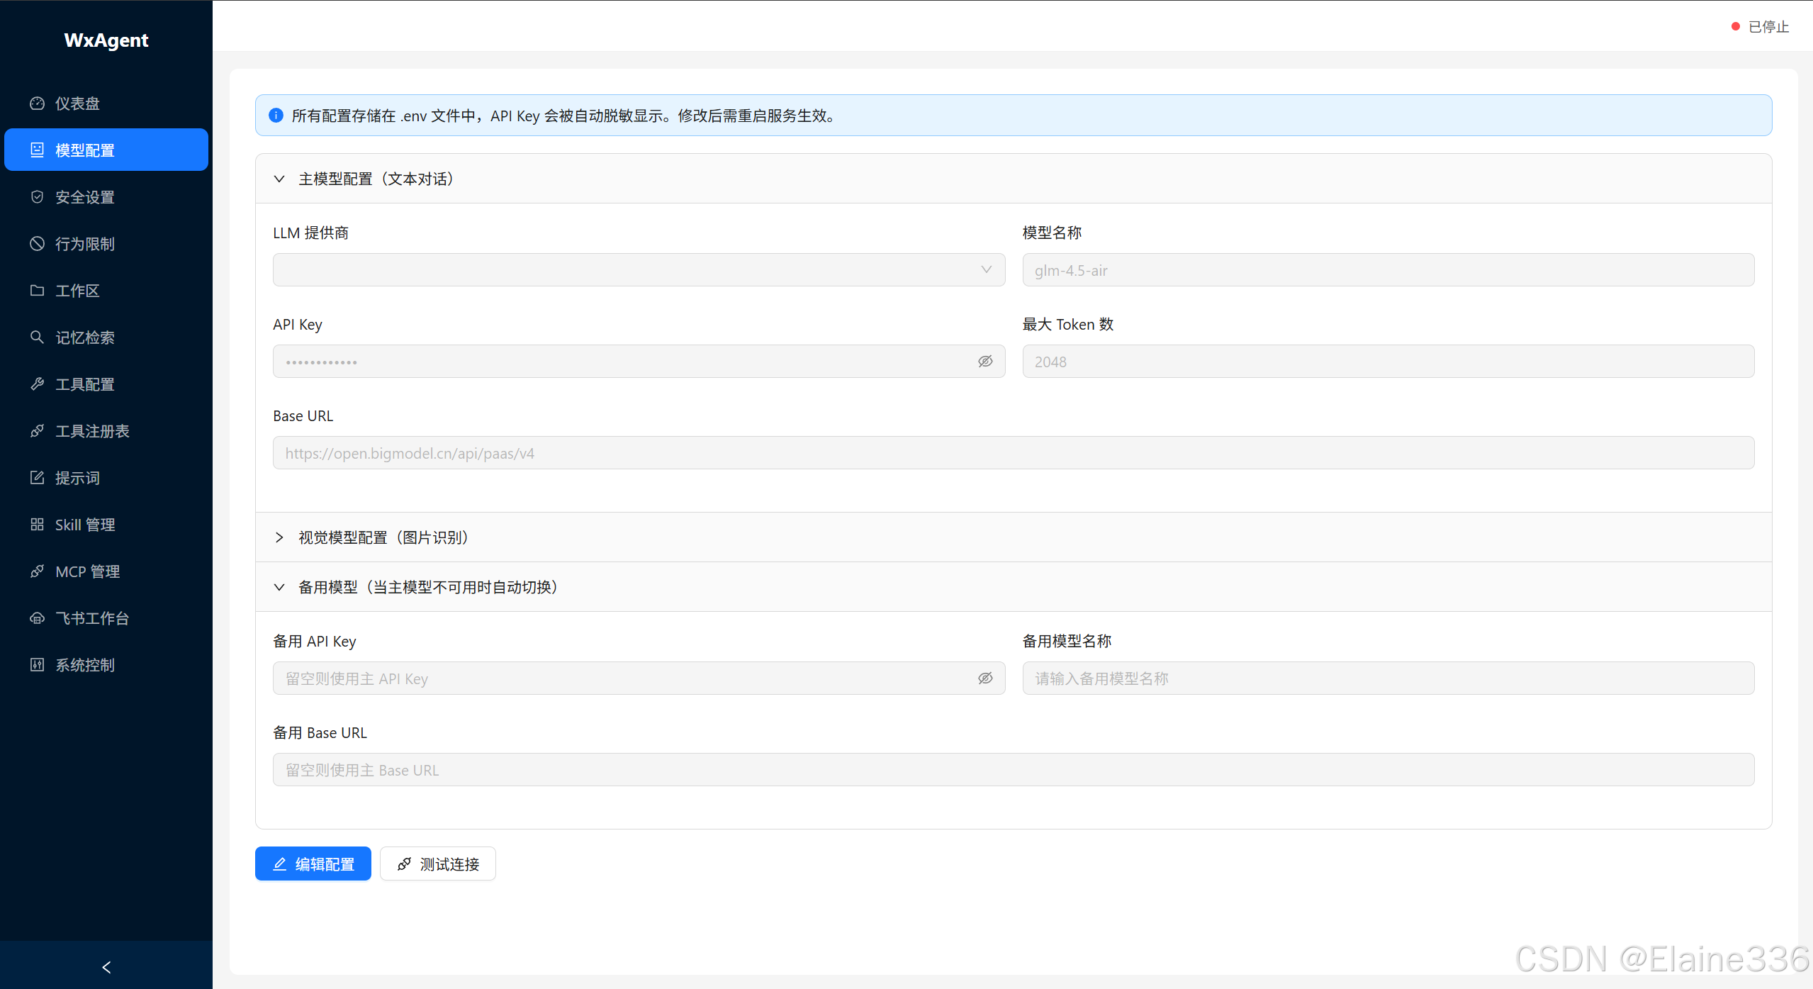Click the 主模型配置（文本对话）header text
This screenshot has width=1813, height=989.
coord(376,179)
